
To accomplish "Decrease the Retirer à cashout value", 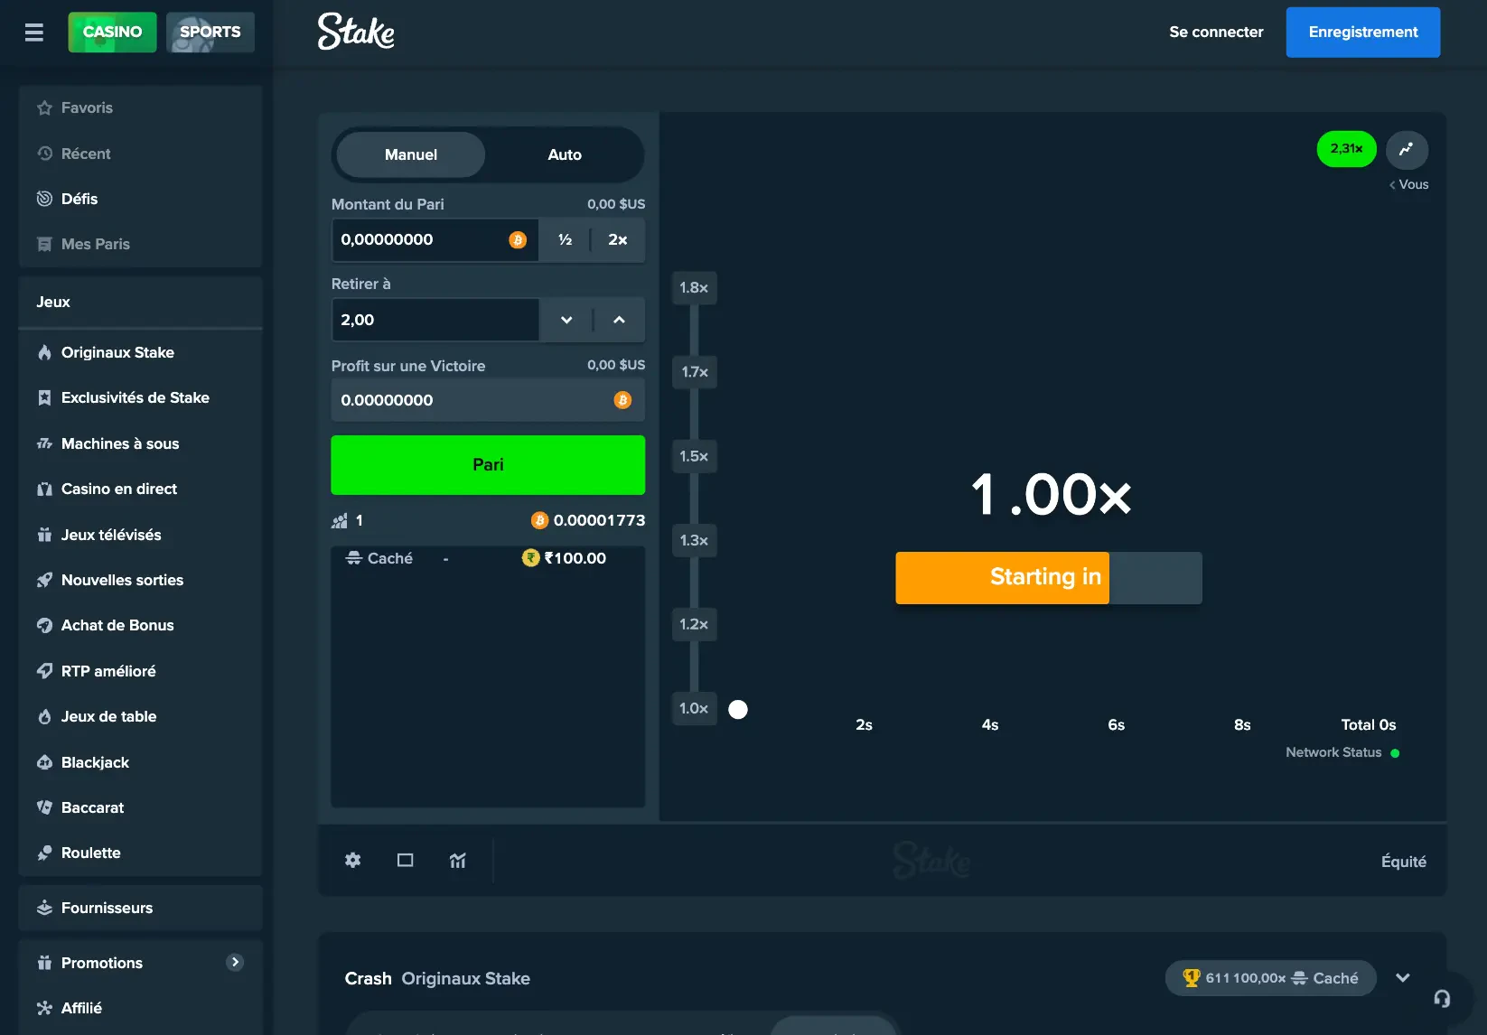I will [566, 320].
